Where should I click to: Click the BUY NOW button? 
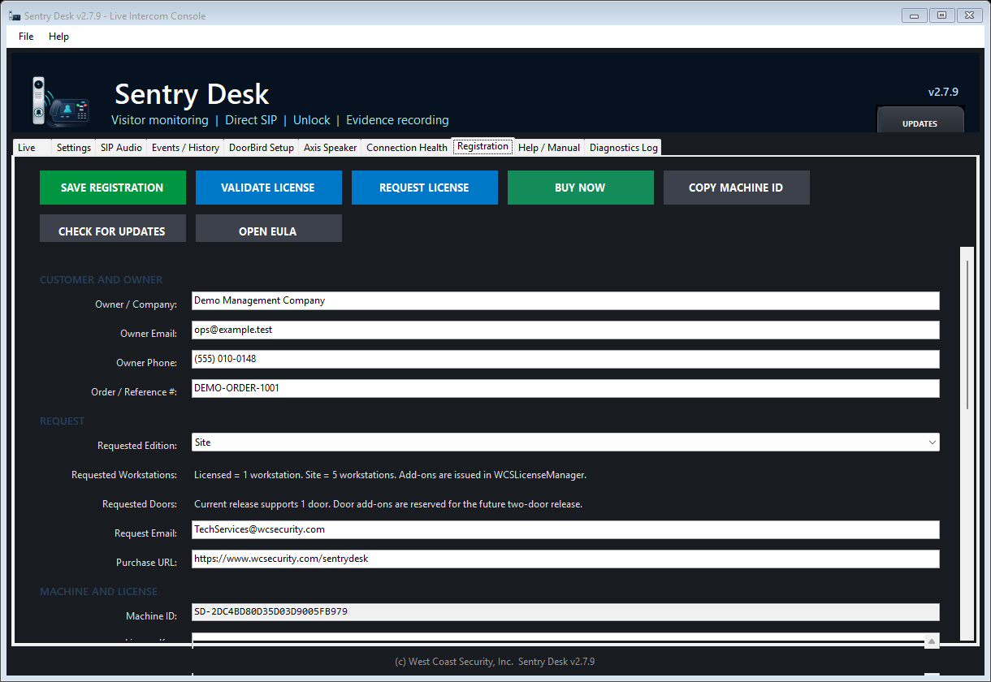580,188
